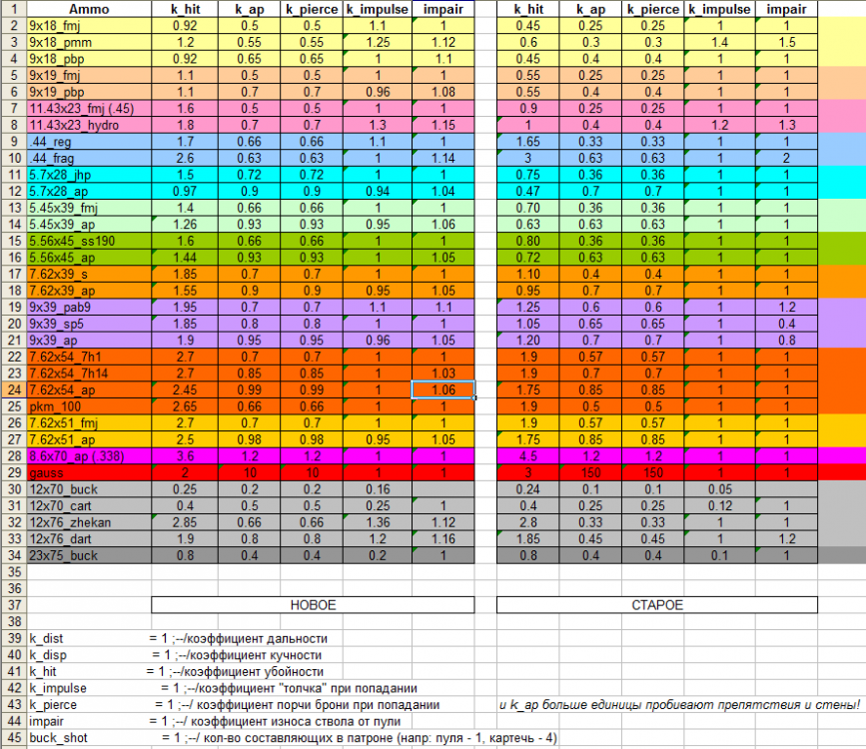The height and width of the screenshot is (749, 866).
Task: Click the 8.6x70_ap (.338) cell
Action: pos(89,456)
